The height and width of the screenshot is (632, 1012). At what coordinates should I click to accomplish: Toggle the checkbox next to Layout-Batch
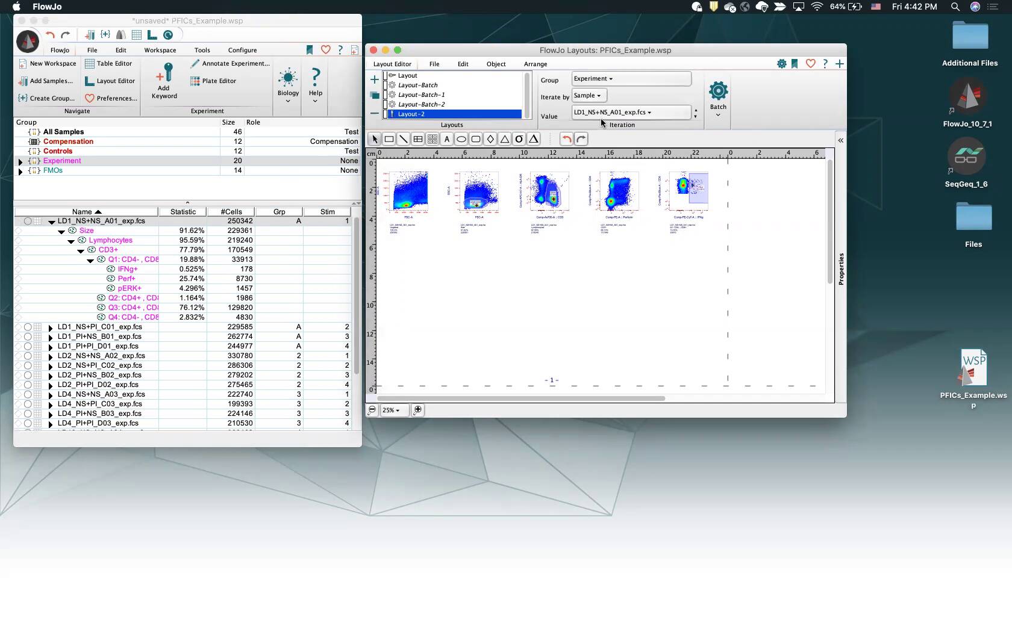click(386, 85)
